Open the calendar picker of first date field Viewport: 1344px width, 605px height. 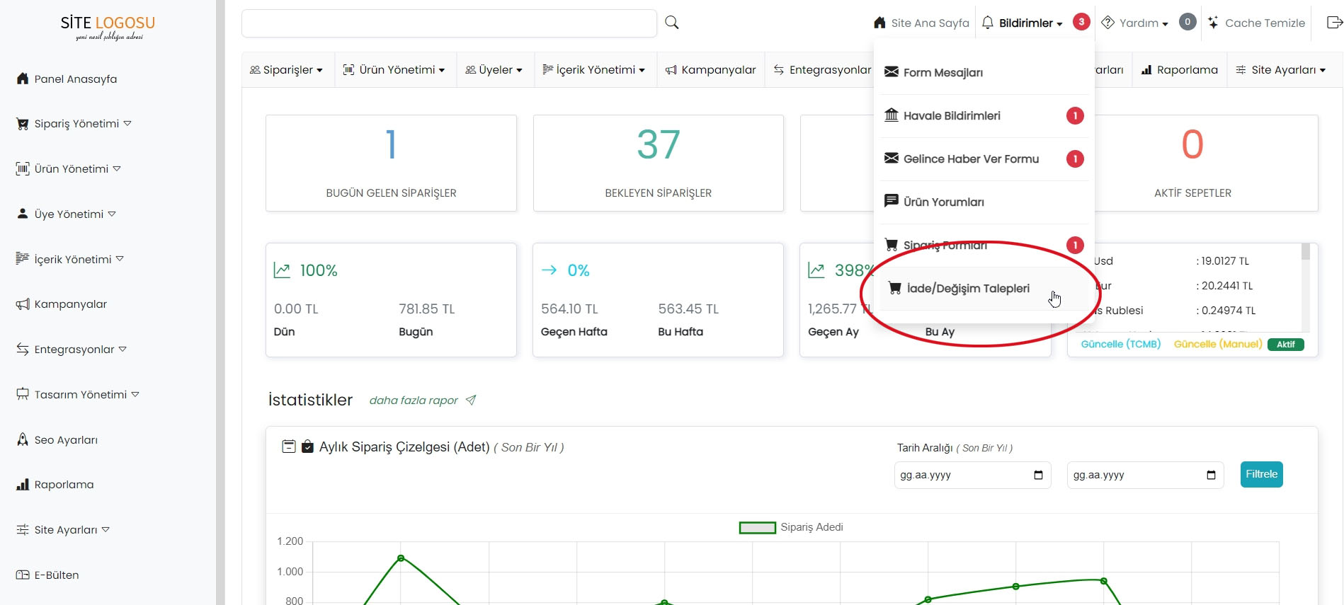(x=1038, y=475)
